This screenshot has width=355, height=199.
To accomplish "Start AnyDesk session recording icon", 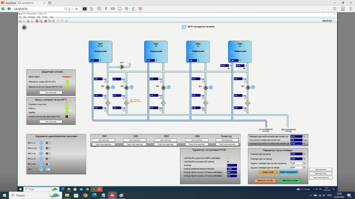I will point(140,9).
